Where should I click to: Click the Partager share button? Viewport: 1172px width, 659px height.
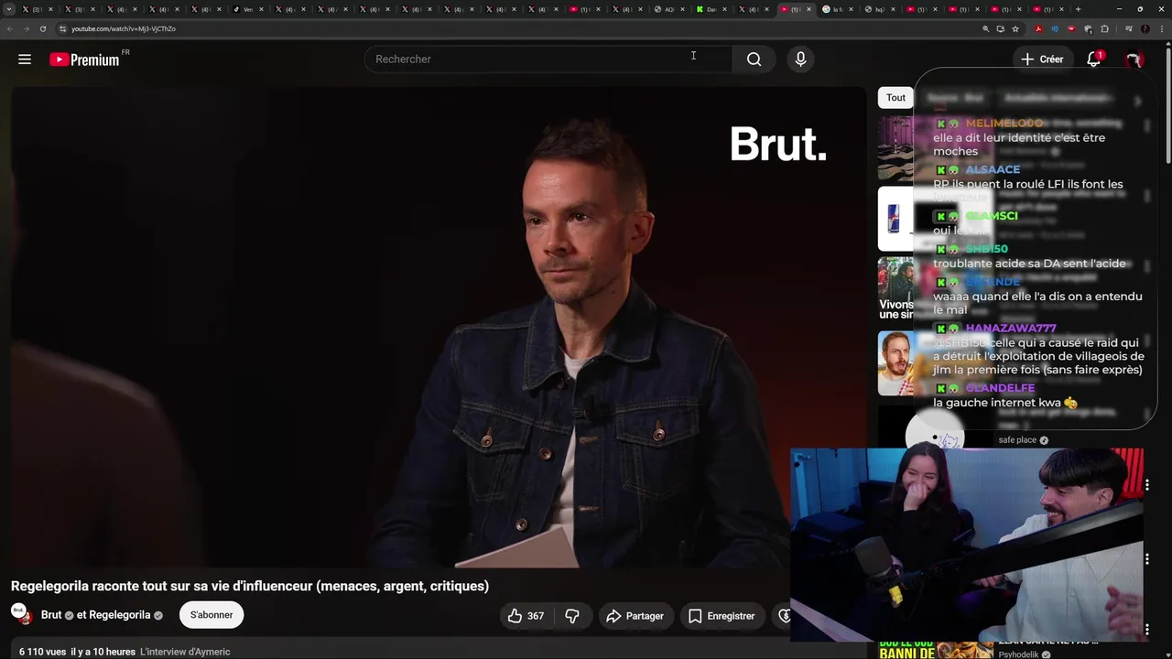[635, 616]
